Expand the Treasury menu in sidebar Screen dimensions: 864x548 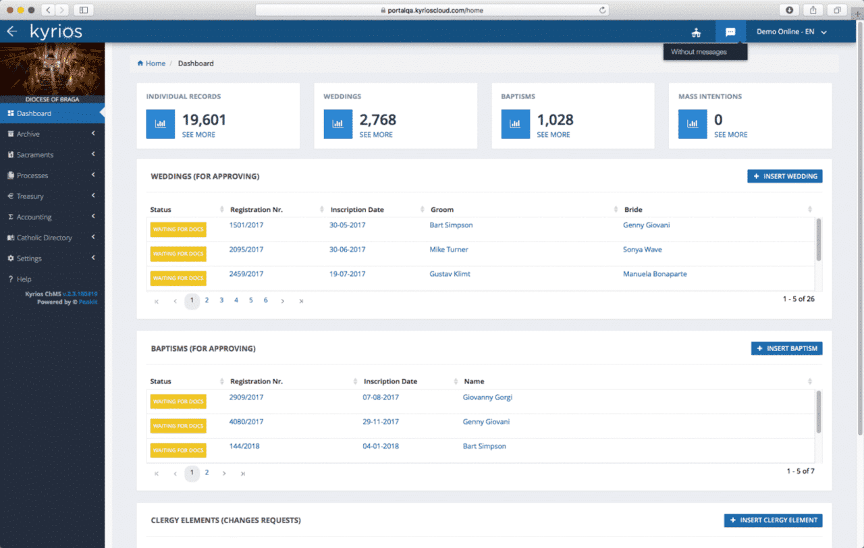tap(30, 196)
